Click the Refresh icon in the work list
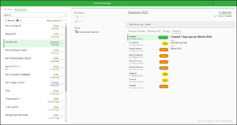The width and height of the screenshot is (237, 125). tap(6, 20)
